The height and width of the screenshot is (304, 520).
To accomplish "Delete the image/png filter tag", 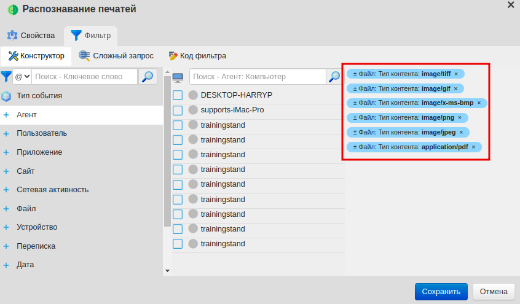I will (x=460, y=117).
